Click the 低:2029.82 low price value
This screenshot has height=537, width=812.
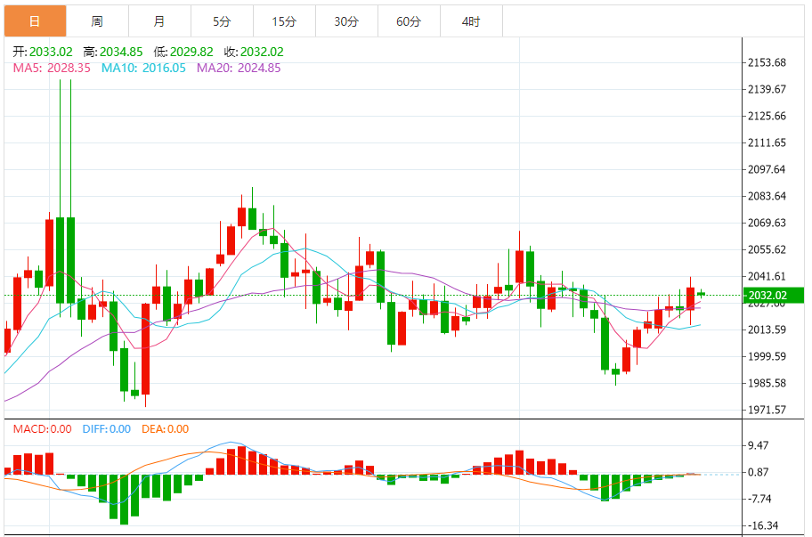(x=183, y=52)
